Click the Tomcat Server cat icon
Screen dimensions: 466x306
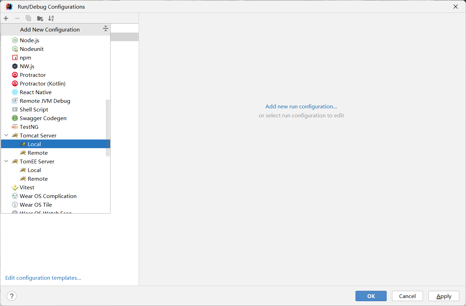(15, 135)
